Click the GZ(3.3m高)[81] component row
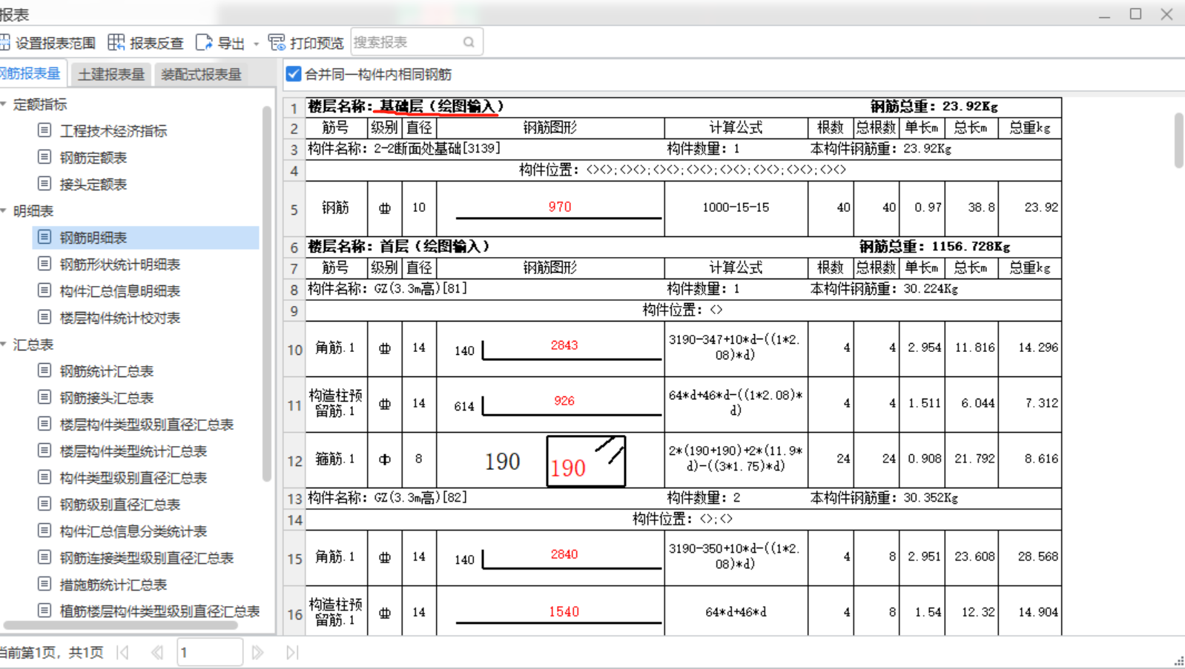This screenshot has height=669, width=1185. [x=683, y=288]
